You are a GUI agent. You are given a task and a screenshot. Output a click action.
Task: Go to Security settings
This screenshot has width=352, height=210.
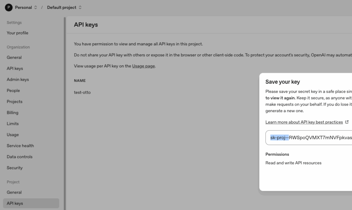coord(15,168)
